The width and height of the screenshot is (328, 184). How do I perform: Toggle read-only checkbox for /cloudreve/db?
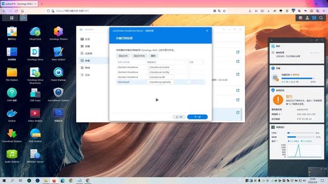(x=189, y=77)
